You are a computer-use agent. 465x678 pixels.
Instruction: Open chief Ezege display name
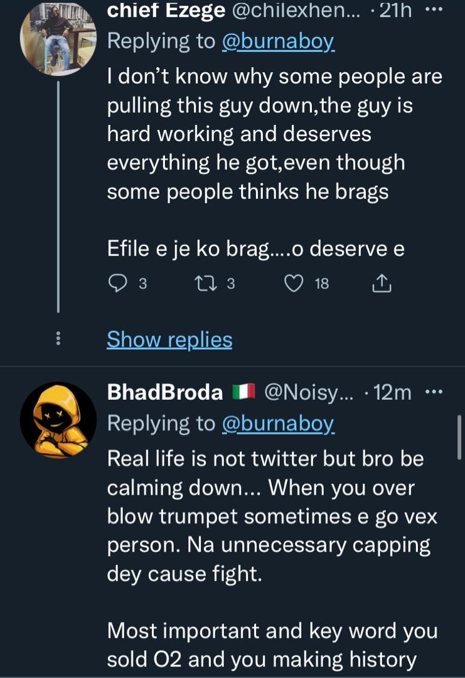click(x=166, y=11)
